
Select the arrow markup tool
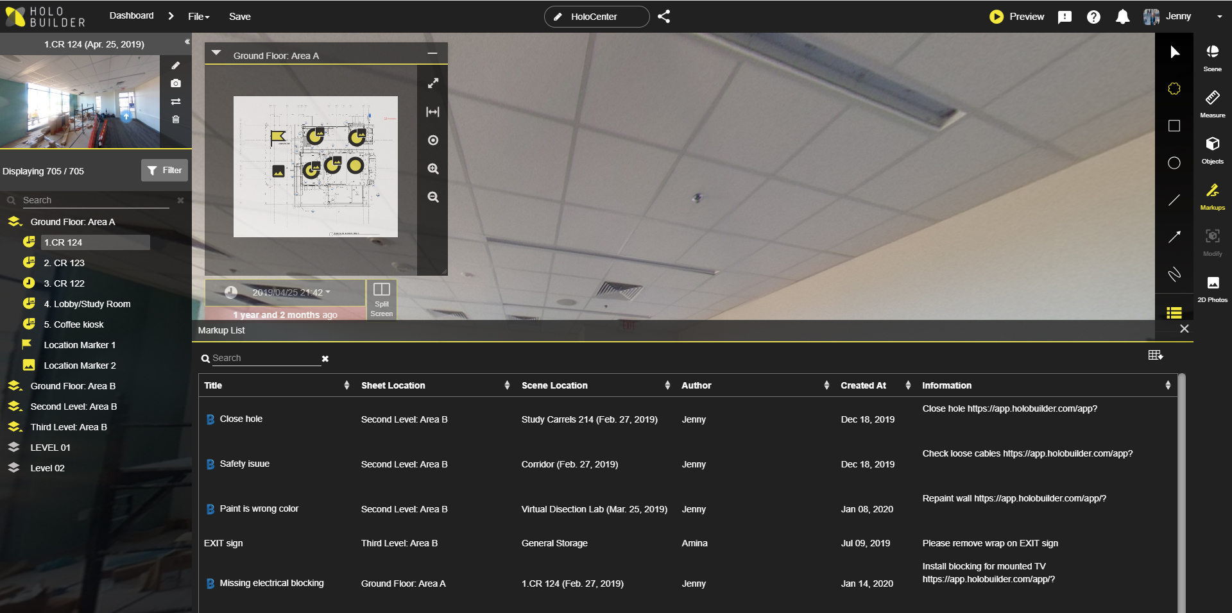[x=1174, y=237]
